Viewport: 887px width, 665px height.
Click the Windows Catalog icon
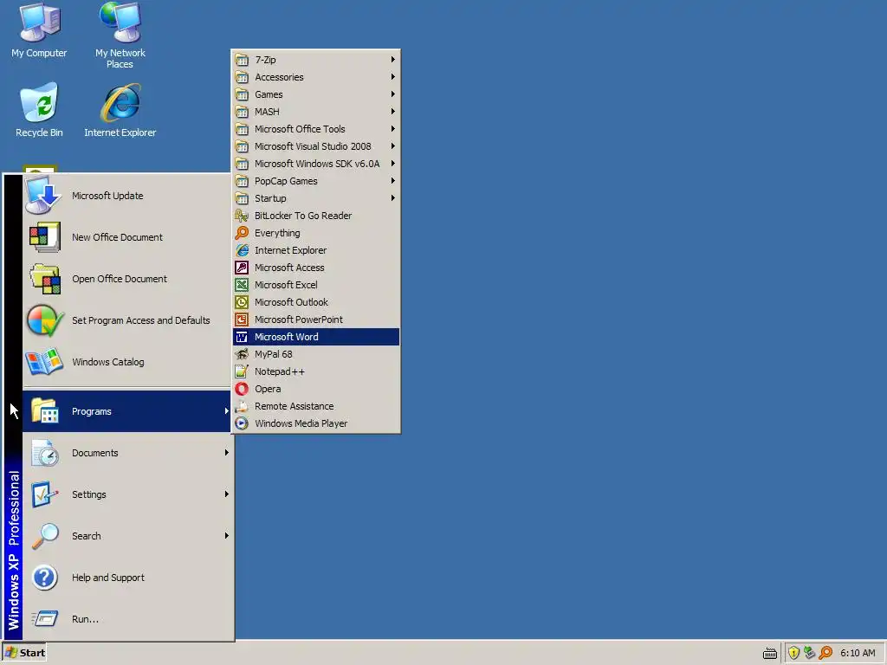[x=44, y=362]
